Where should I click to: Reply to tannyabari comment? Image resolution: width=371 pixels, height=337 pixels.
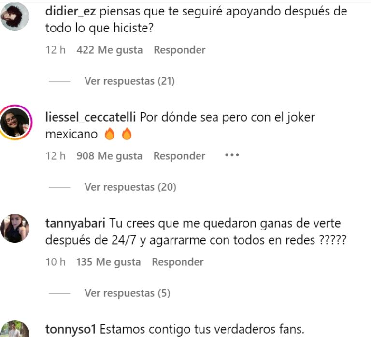click(x=178, y=262)
